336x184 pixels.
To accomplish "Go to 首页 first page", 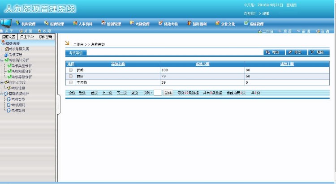I will (x=94, y=93).
